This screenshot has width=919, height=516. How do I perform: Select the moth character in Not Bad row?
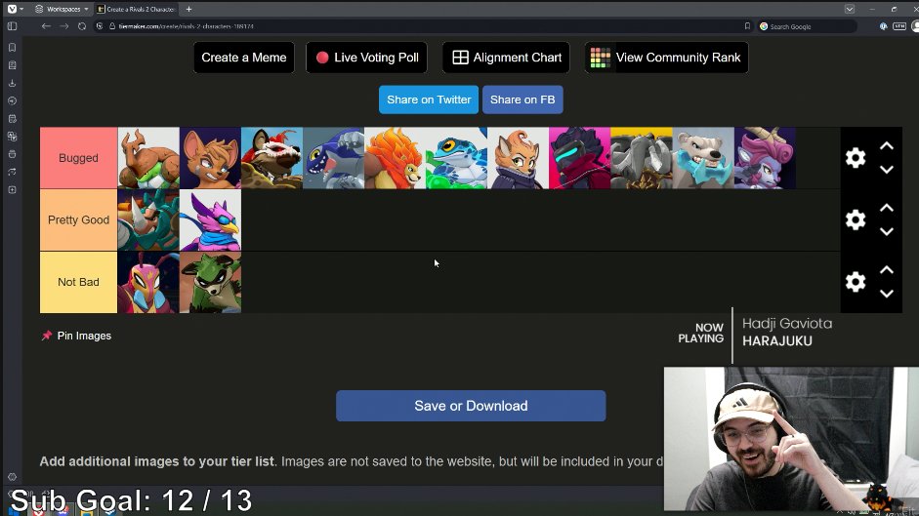click(x=148, y=282)
